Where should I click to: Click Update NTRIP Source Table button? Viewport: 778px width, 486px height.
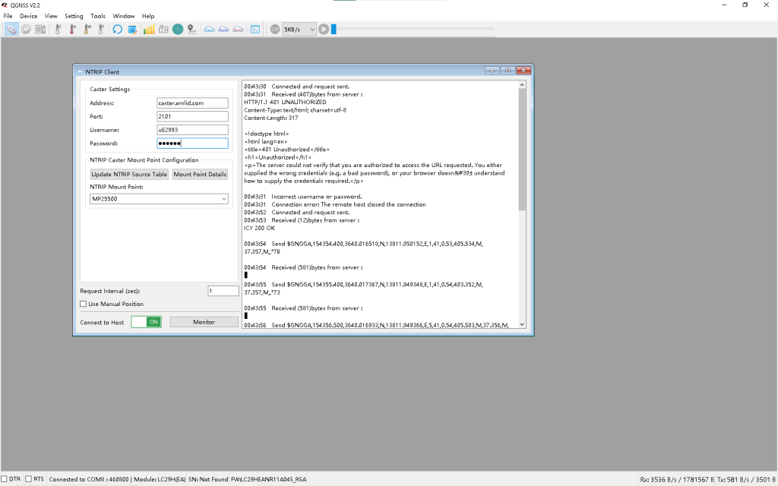129,175
